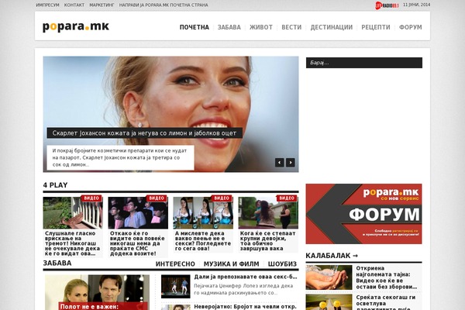This screenshot has width=465, height=310.
Task: Click the Импресум top link
Action: [x=47, y=5]
